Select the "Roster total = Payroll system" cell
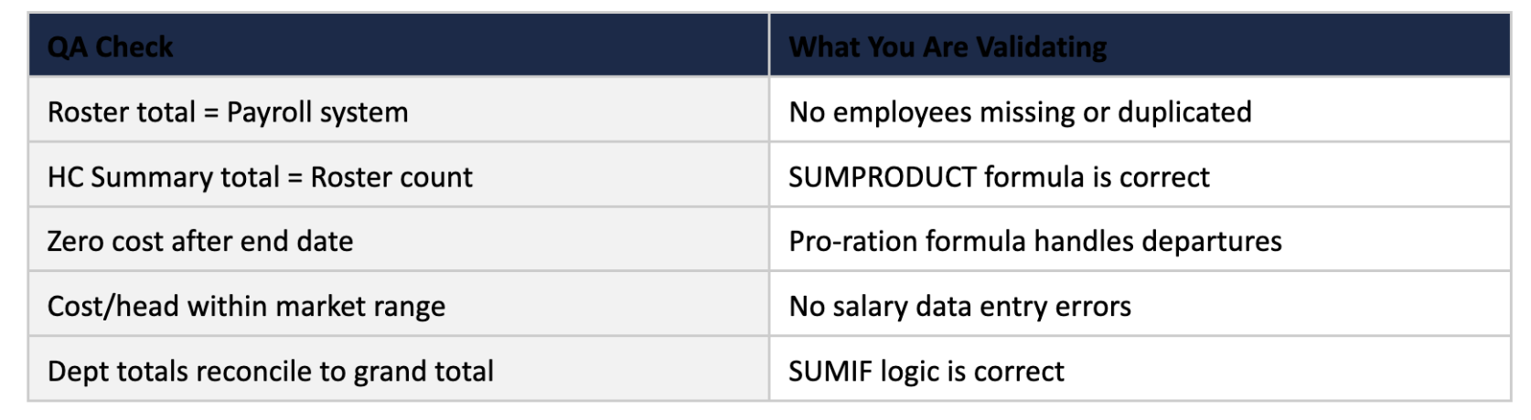 (228, 112)
